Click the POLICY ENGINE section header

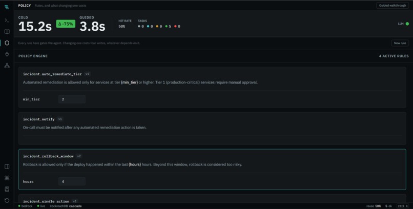point(33,56)
